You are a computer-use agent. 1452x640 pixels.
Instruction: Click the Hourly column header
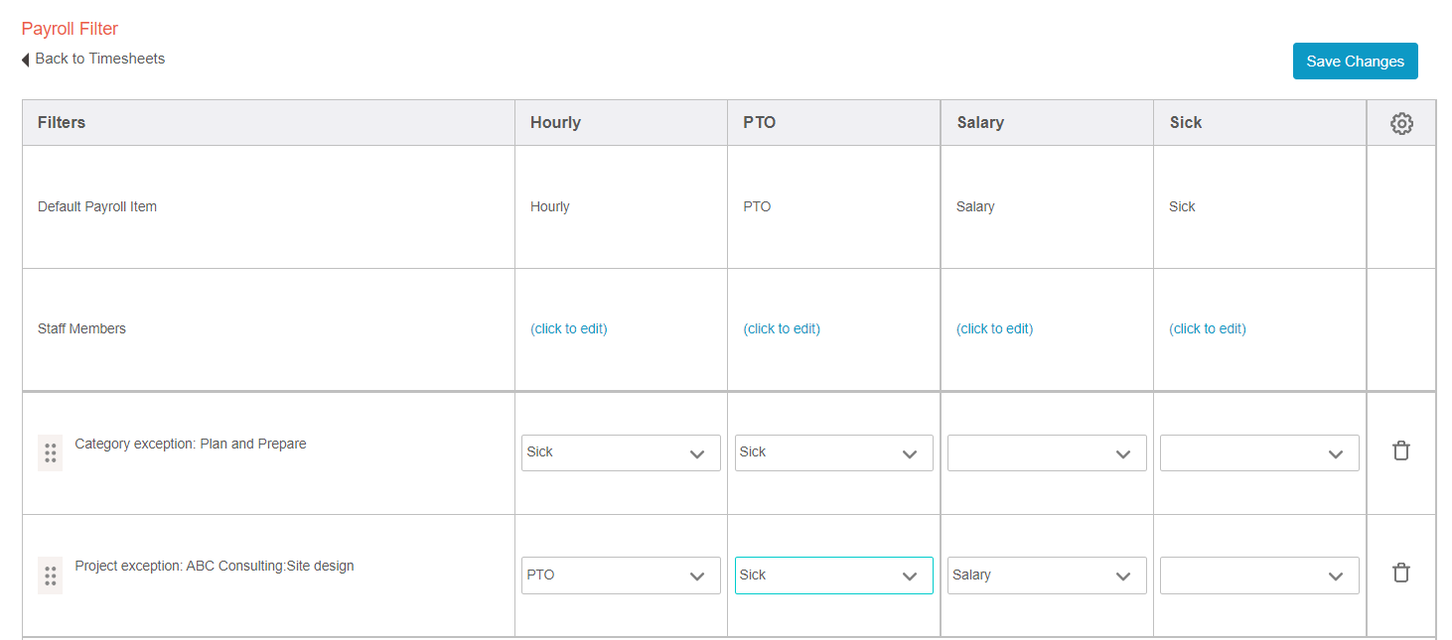pyautogui.click(x=555, y=123)
